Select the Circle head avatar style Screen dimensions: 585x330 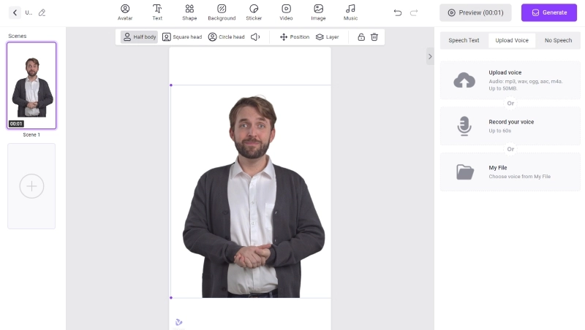227,37
